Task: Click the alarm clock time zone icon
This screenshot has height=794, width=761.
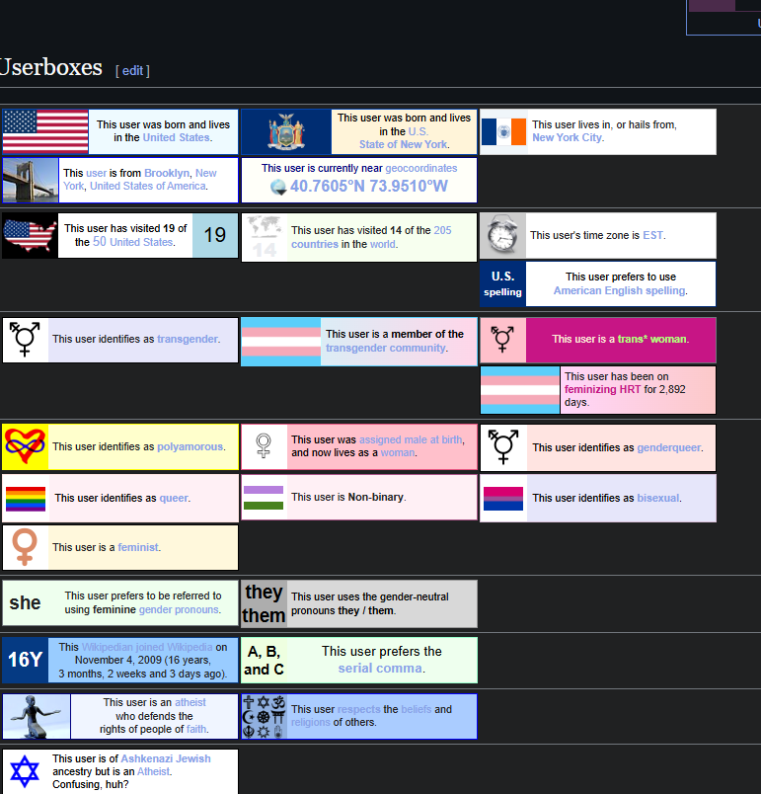Action: click(502, 235)
